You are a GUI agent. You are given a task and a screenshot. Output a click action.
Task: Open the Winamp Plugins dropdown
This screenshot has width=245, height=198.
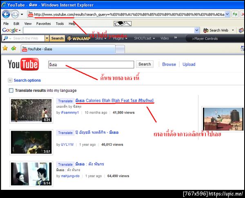(x=120, y=38)
